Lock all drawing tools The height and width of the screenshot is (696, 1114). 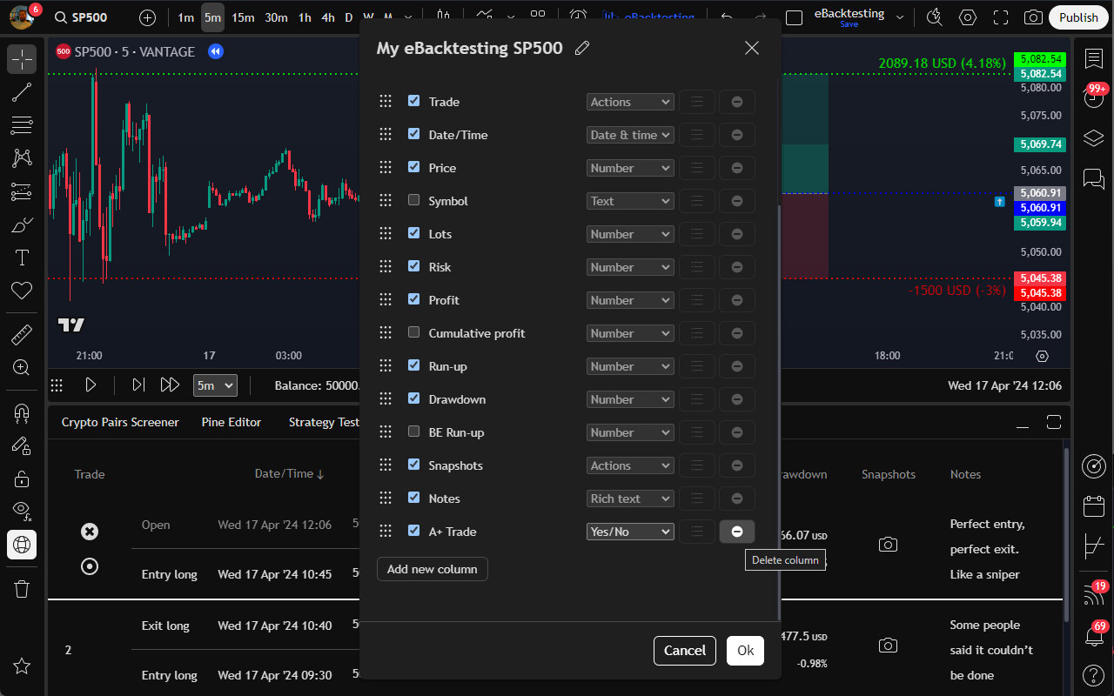(x=22, y=478)
